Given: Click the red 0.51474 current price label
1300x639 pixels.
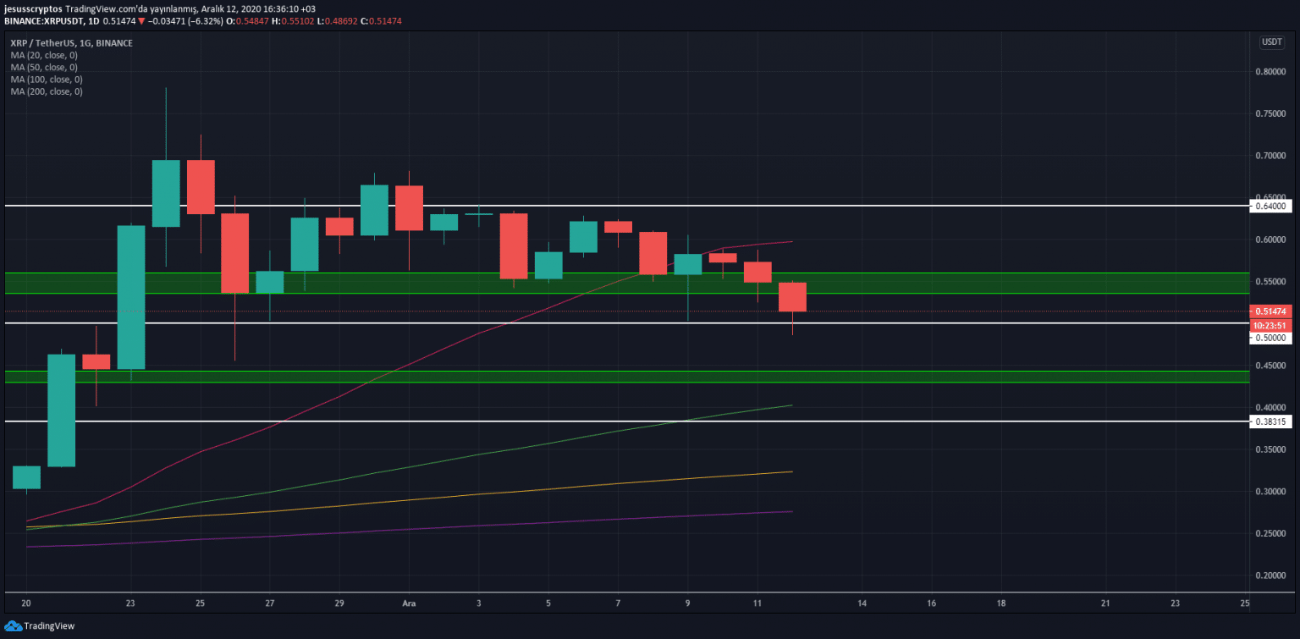Looking at the screenshot, I should tap(1271, 311).
